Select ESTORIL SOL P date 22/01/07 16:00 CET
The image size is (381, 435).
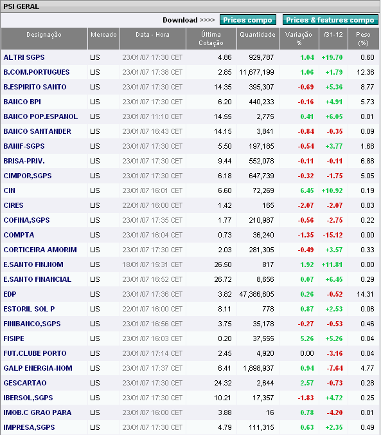click(152, 309)
